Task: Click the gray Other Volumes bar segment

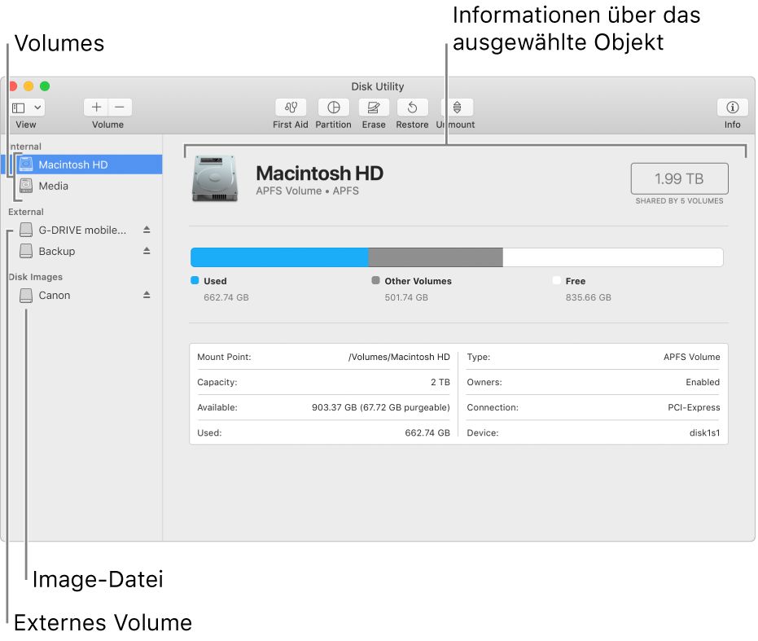Action: pyautogui.click(x=436, y=257)
